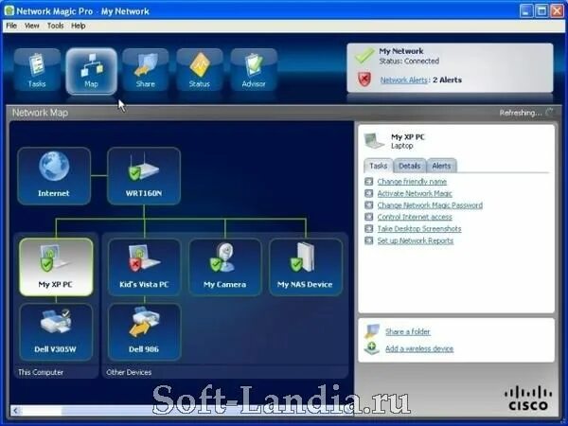568x426 pixels.
Task: Click the "This Computer" group label
Action: pos(41,372)
